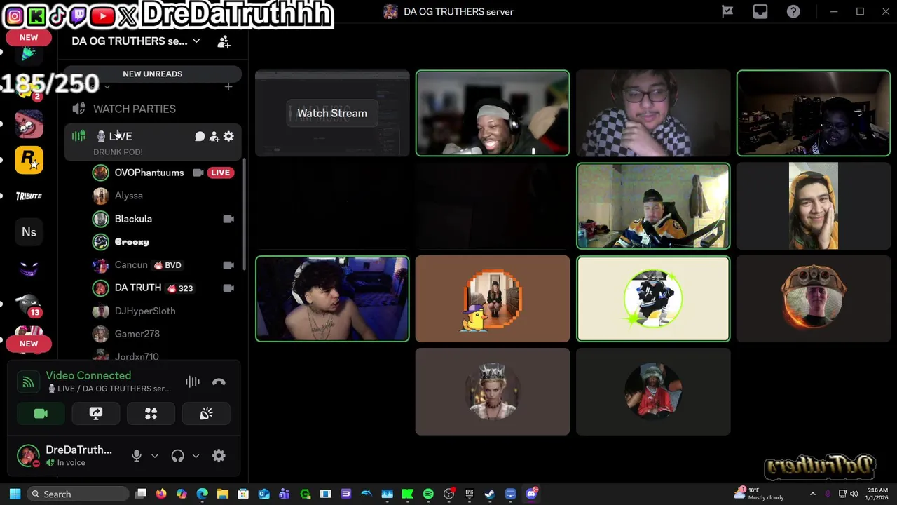Click the flag icon in Discord title bar
Image resolution: width=897 pixels, height=505 pixels.
pos(727,11)
